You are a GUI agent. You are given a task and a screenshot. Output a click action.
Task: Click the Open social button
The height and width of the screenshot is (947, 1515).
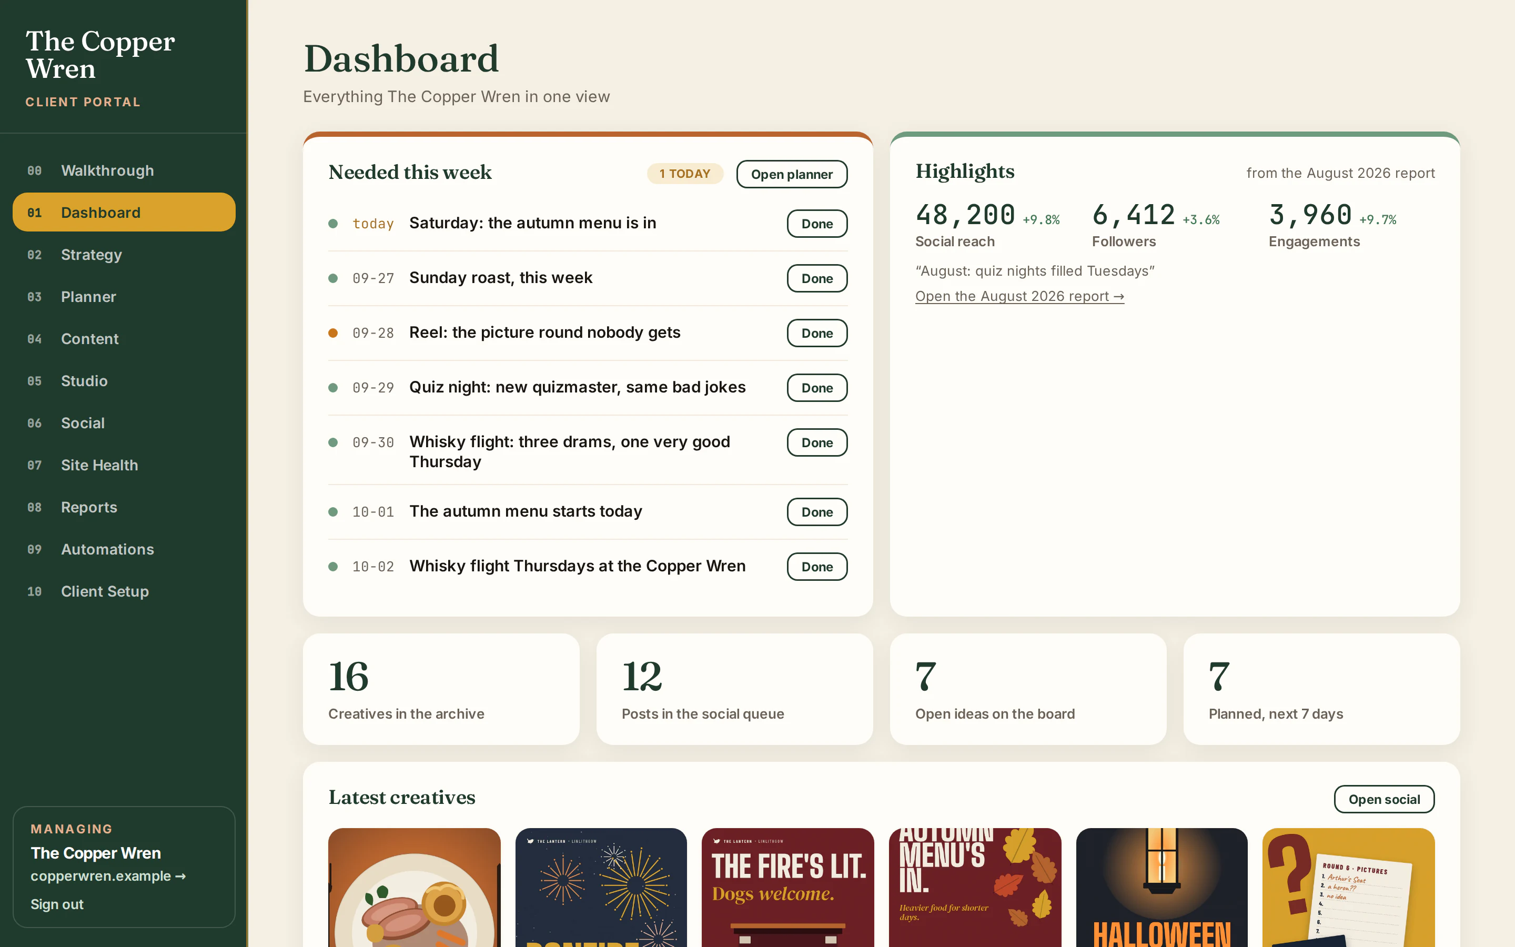(1383, 799)
